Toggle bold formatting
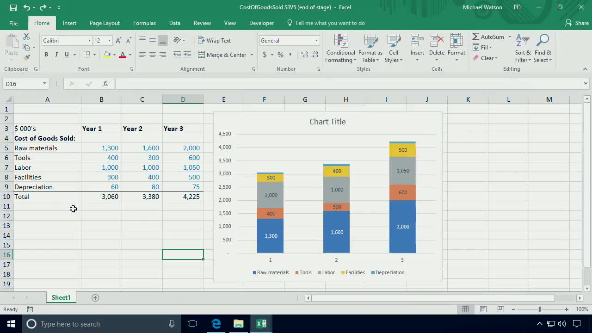592x333 pixels. tap(46, 54)
